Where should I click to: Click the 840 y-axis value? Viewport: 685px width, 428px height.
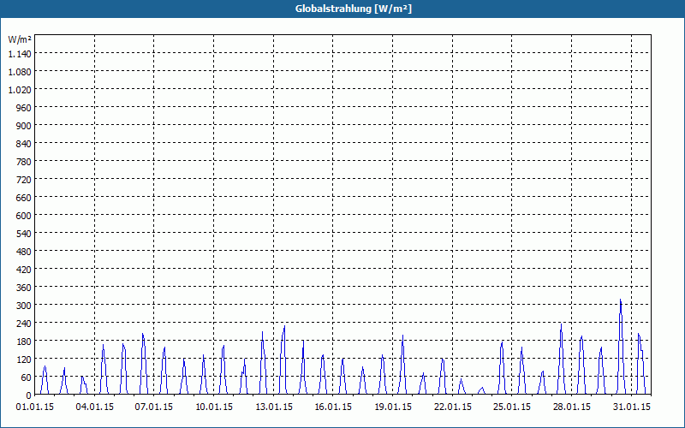point(23,144)
